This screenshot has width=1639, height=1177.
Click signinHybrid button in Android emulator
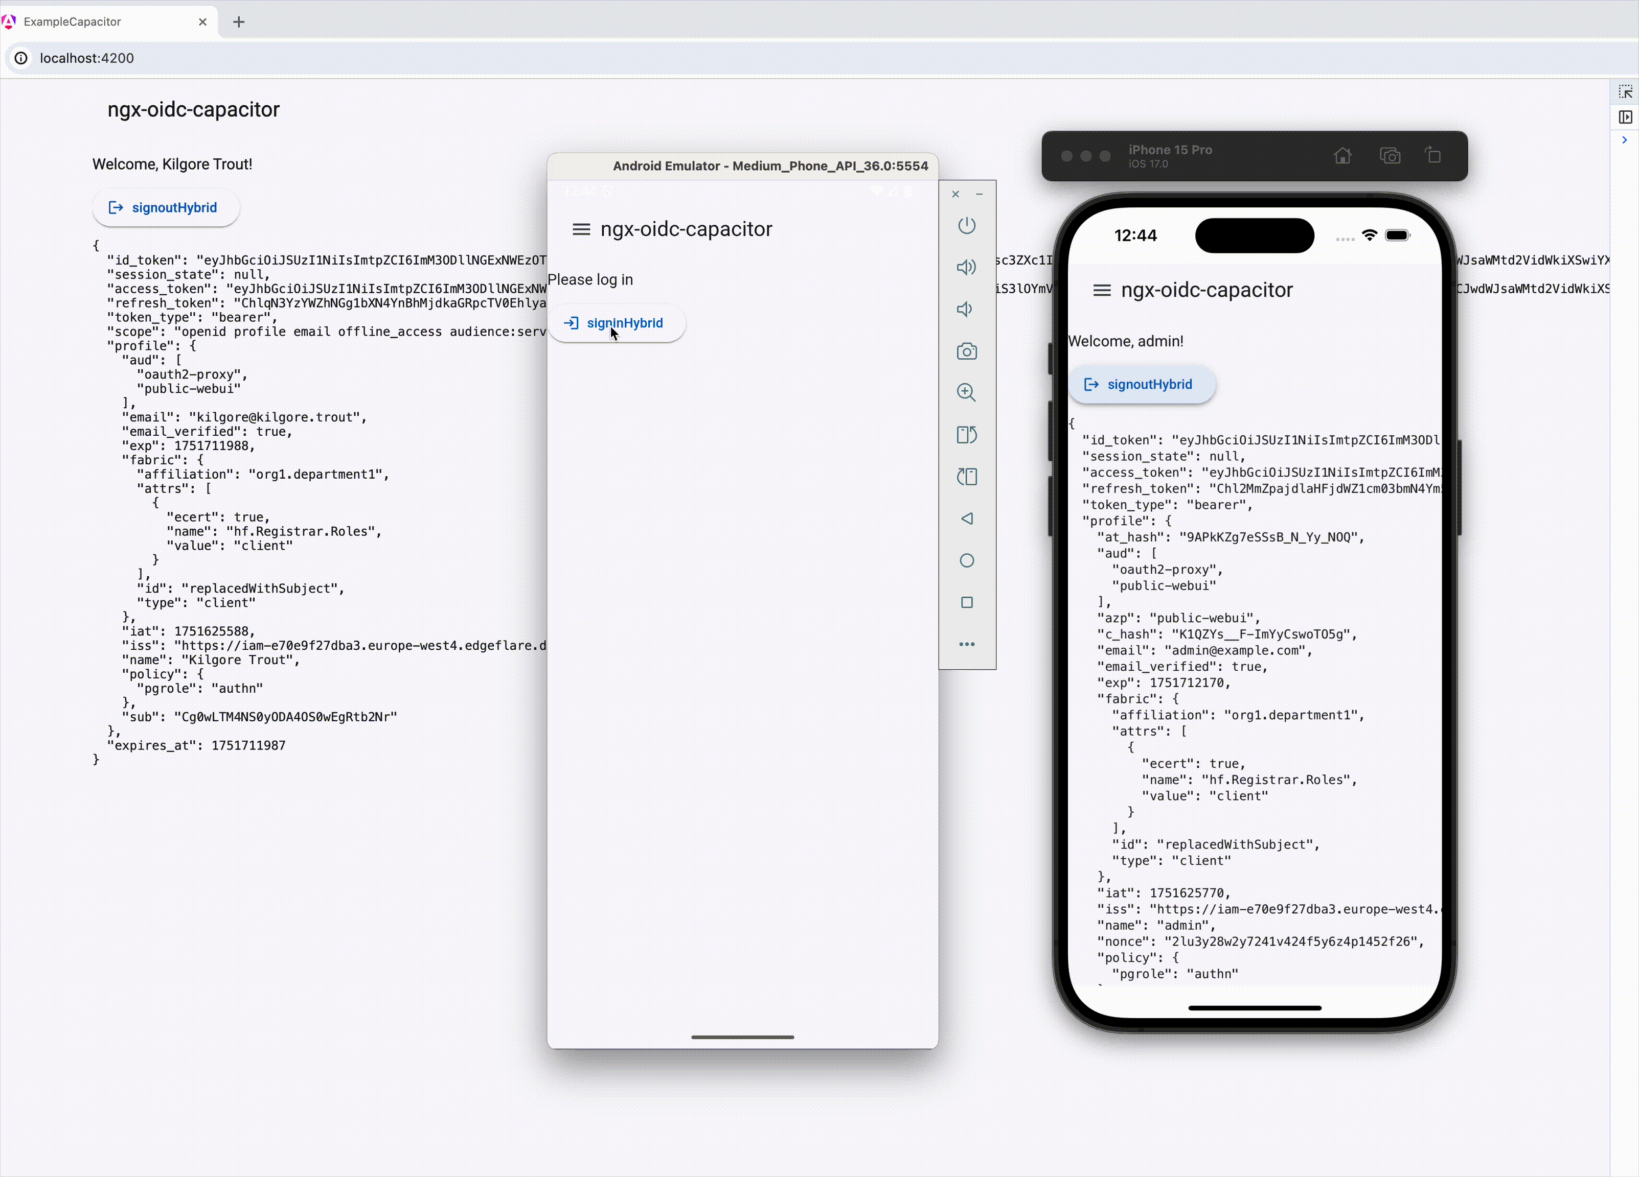pyautogui.click(x=616, y=323)
